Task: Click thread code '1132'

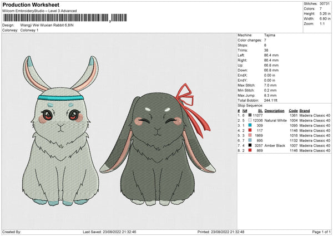Action: pos(293,141)
